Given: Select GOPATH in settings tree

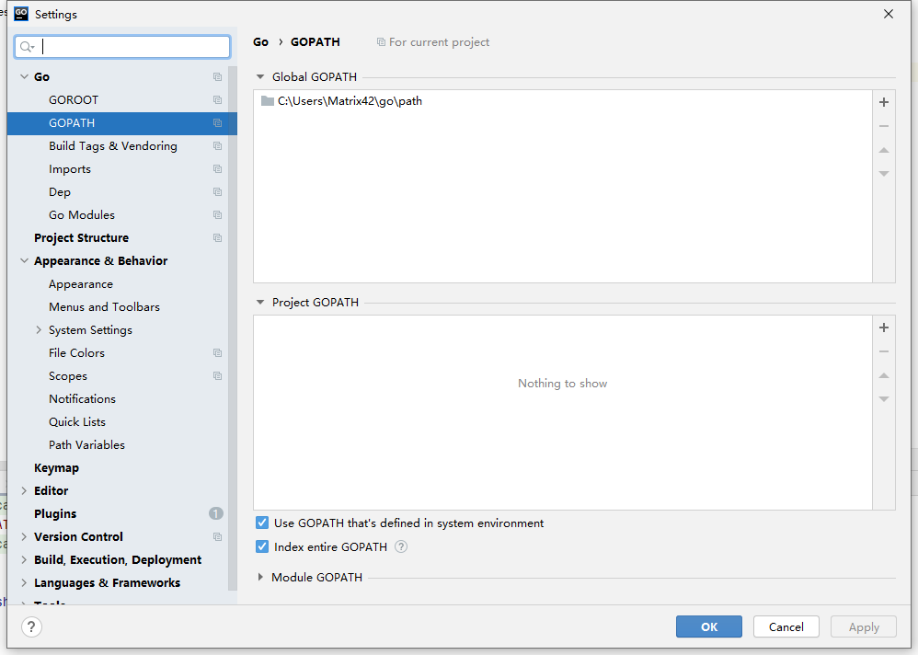Looking at the screenshot, I should pyautogui.click(x=121, y=123).
